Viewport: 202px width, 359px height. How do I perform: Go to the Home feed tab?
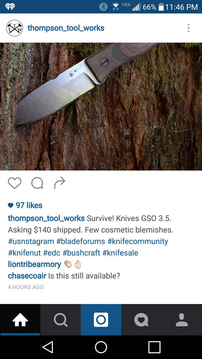pyautogui.click(x=20, y=320)
